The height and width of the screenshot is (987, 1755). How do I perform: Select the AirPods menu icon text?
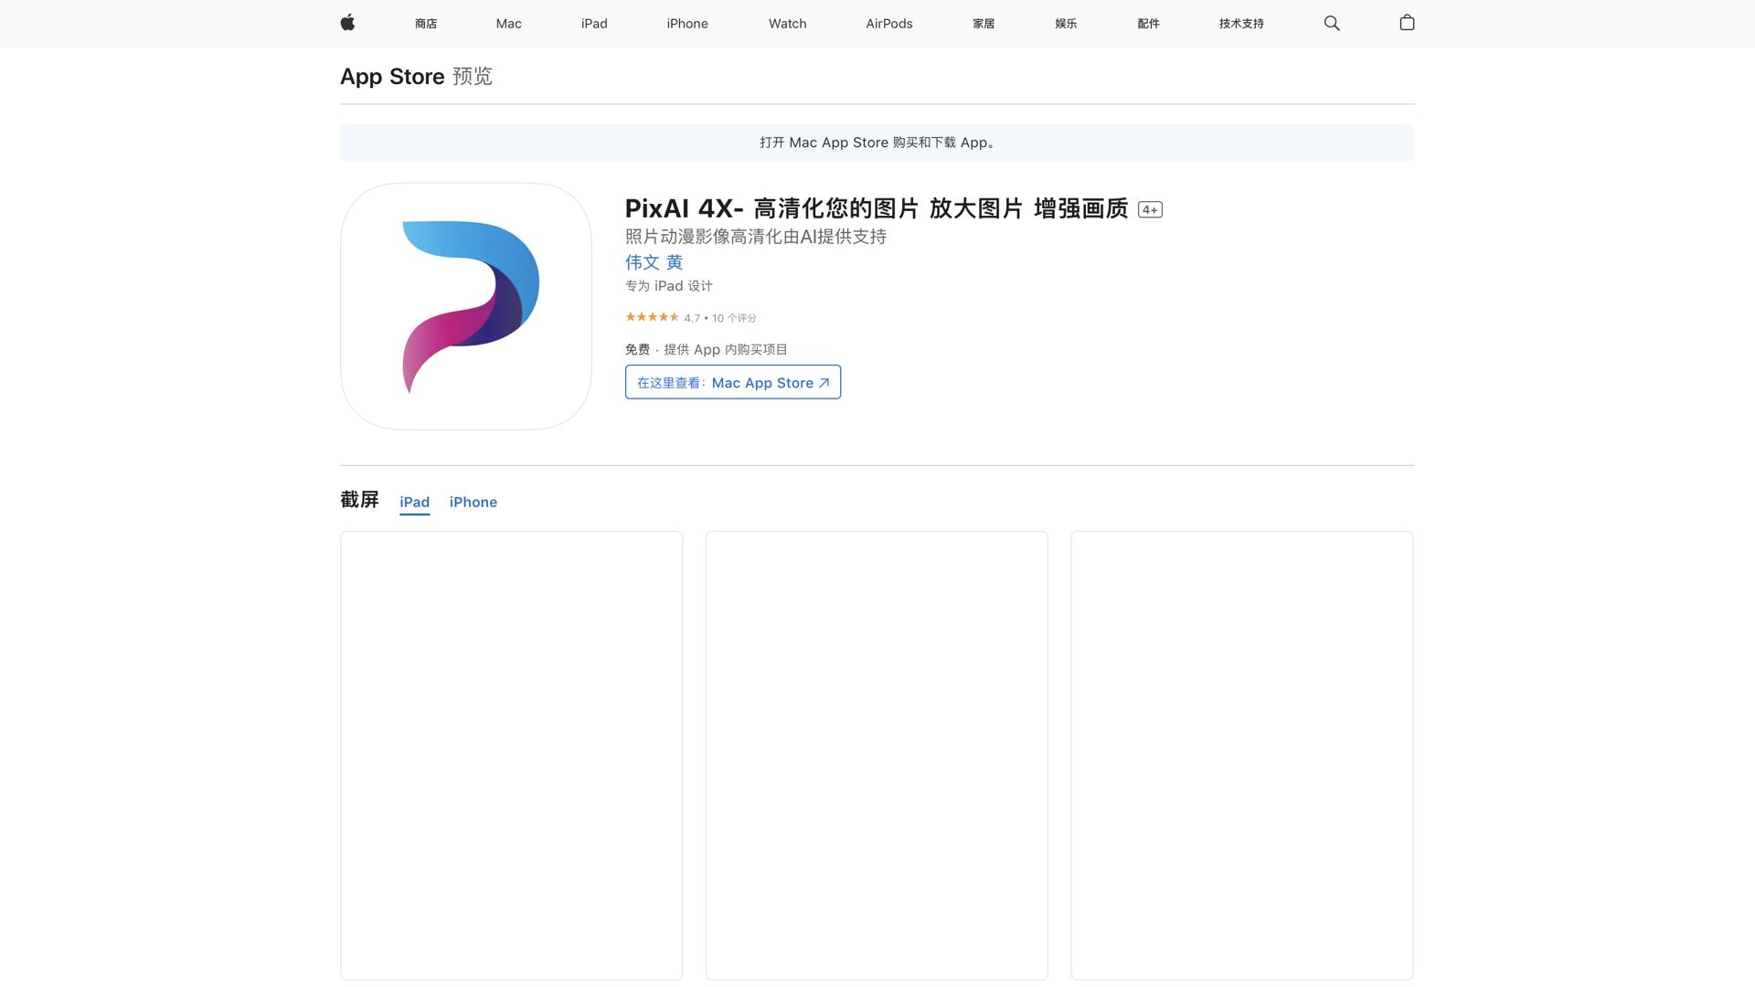pos(888,24)
